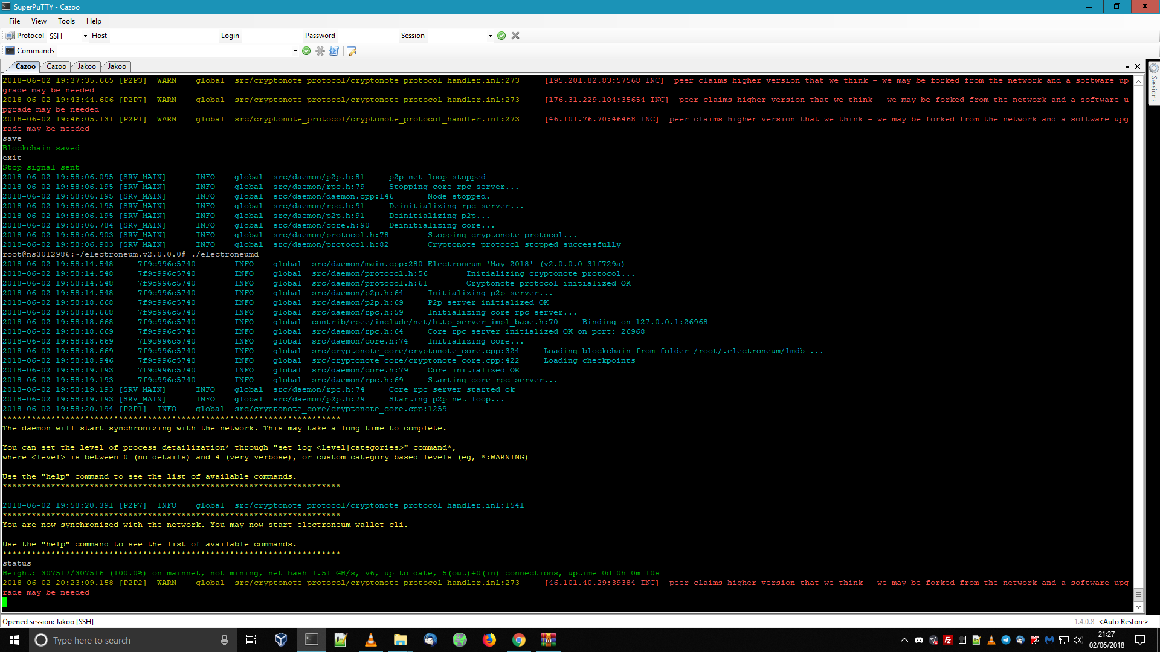Open Firefox from the taskbar
Screen dimensions: 1160x652
(489, 640)
